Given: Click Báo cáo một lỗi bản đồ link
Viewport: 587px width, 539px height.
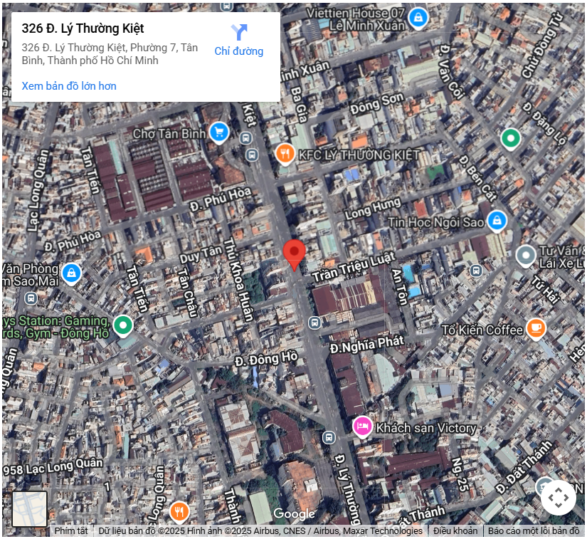Looking at the screenshot, I should (x=533, y=530).
